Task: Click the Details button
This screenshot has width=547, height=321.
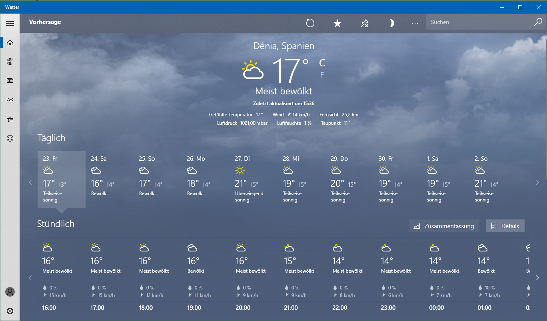Action: [505, 226]
